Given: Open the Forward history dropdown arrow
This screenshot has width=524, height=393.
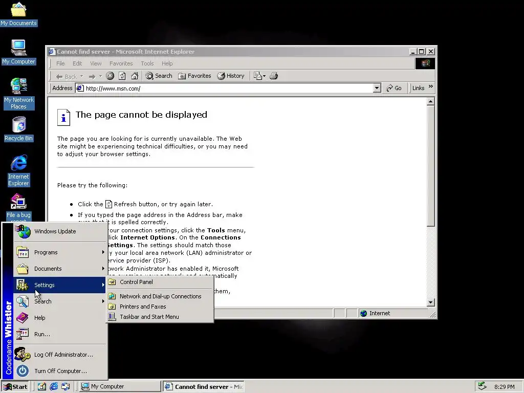Looking at the screenshot, I should [x=100, y=76].
